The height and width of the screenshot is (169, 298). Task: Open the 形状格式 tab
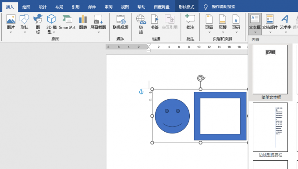[186, 7]
